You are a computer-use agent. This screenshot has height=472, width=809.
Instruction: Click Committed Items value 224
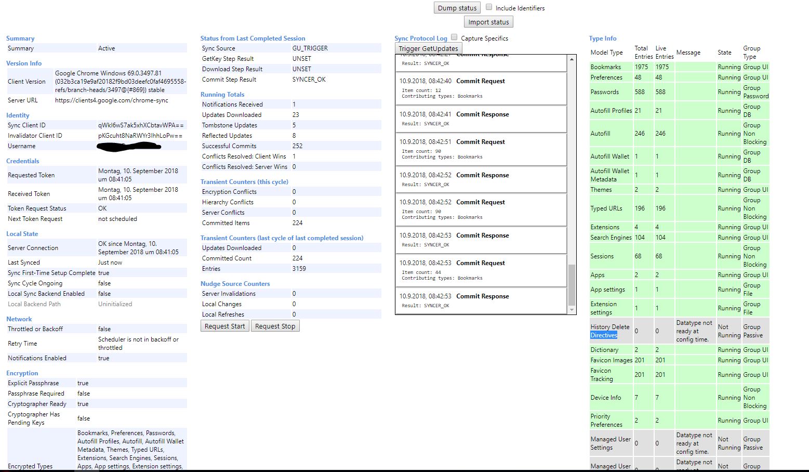click(297, 223)
